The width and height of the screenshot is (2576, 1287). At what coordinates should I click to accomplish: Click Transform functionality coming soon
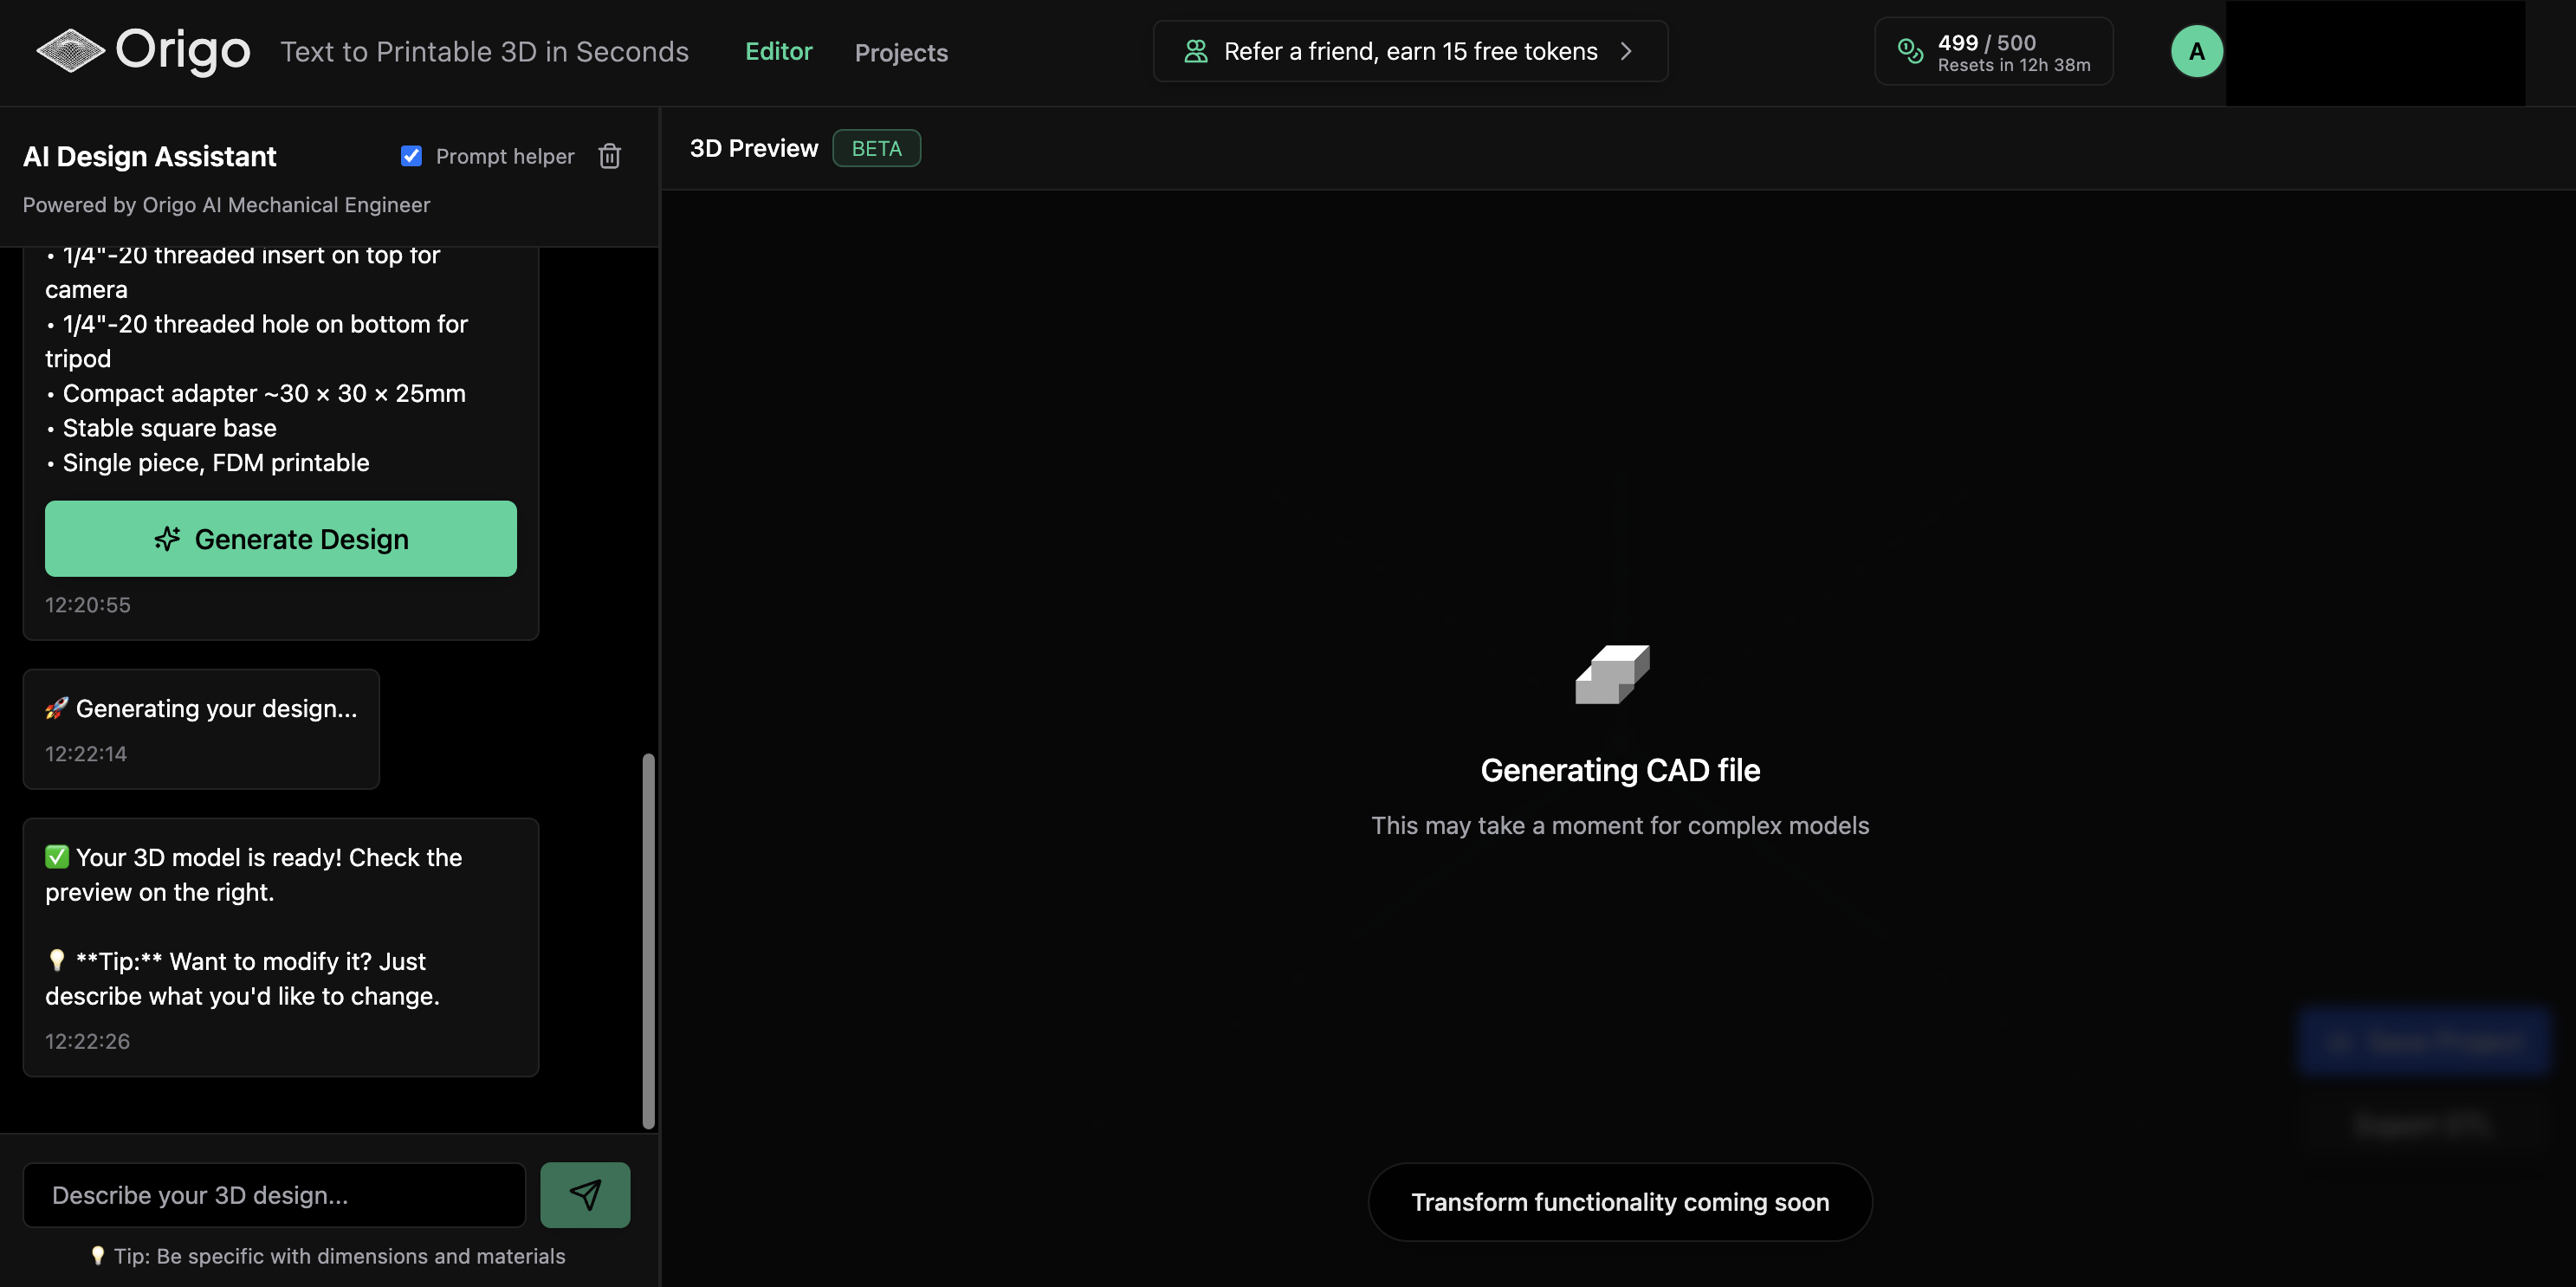pyautogui.click(x=1619, y=1202)
